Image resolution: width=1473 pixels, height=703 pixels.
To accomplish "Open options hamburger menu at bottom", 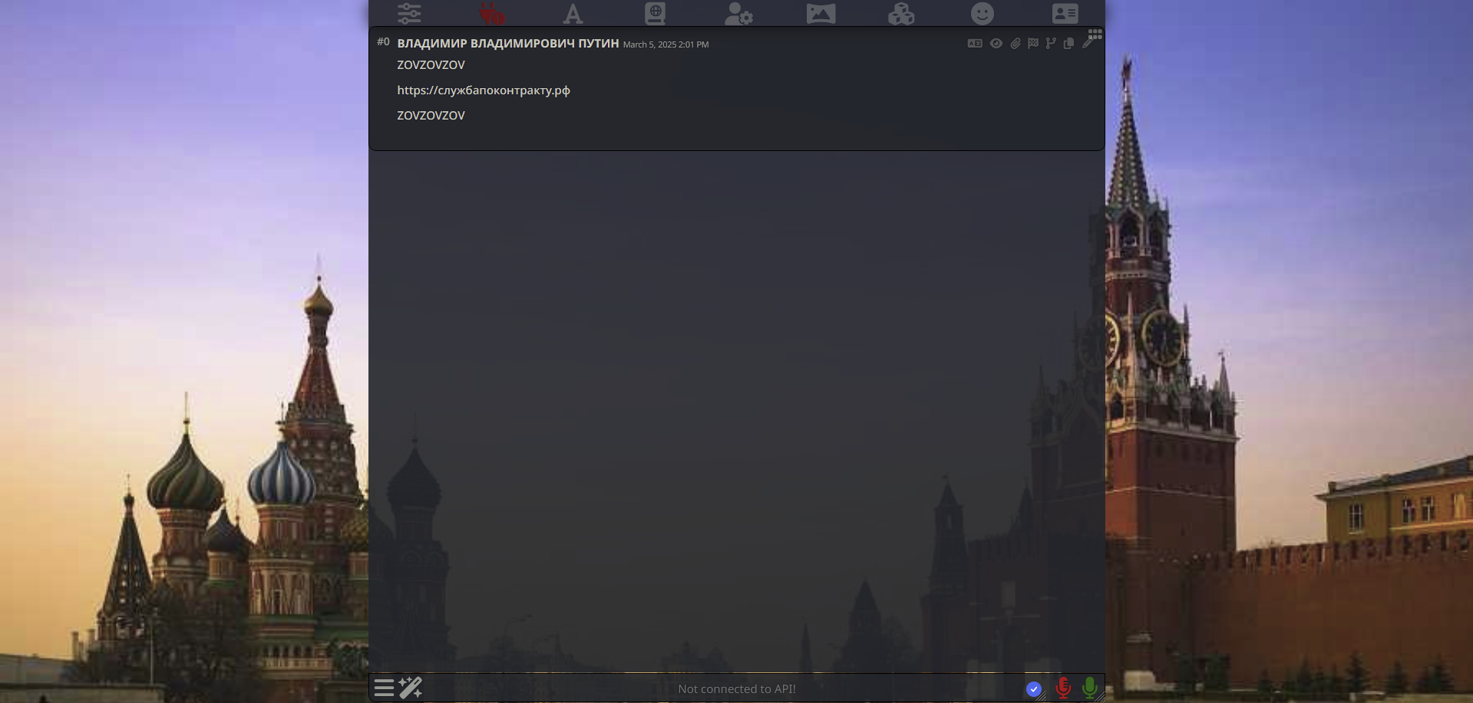I will pyautogui.click(x=384, y=688).
